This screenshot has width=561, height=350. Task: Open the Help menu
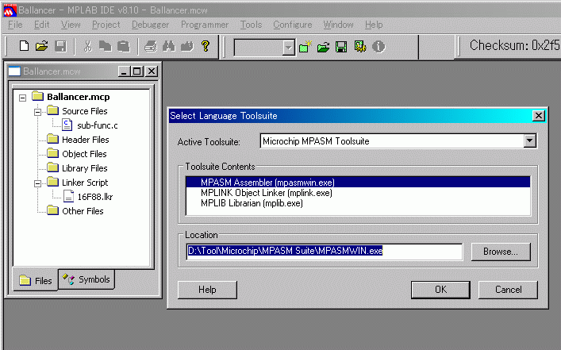pos(374,25)
